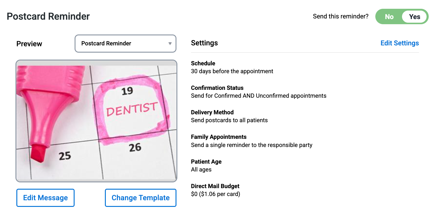Open the Edit Settings link
This screenshot has height=222, width=439.
point(400,43)
